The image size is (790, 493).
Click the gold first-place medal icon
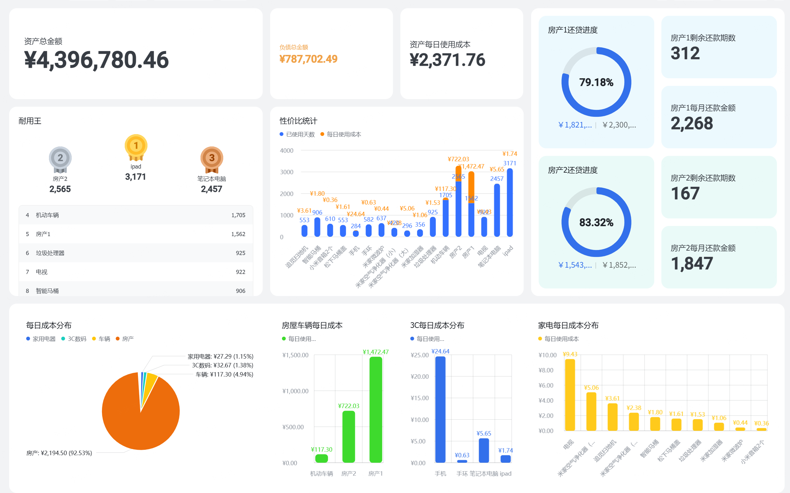pos(136,146)
